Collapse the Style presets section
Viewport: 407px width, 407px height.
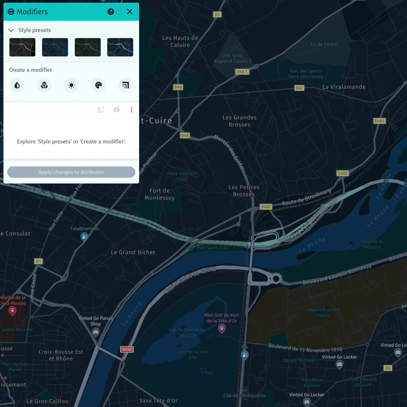[11, 30]
